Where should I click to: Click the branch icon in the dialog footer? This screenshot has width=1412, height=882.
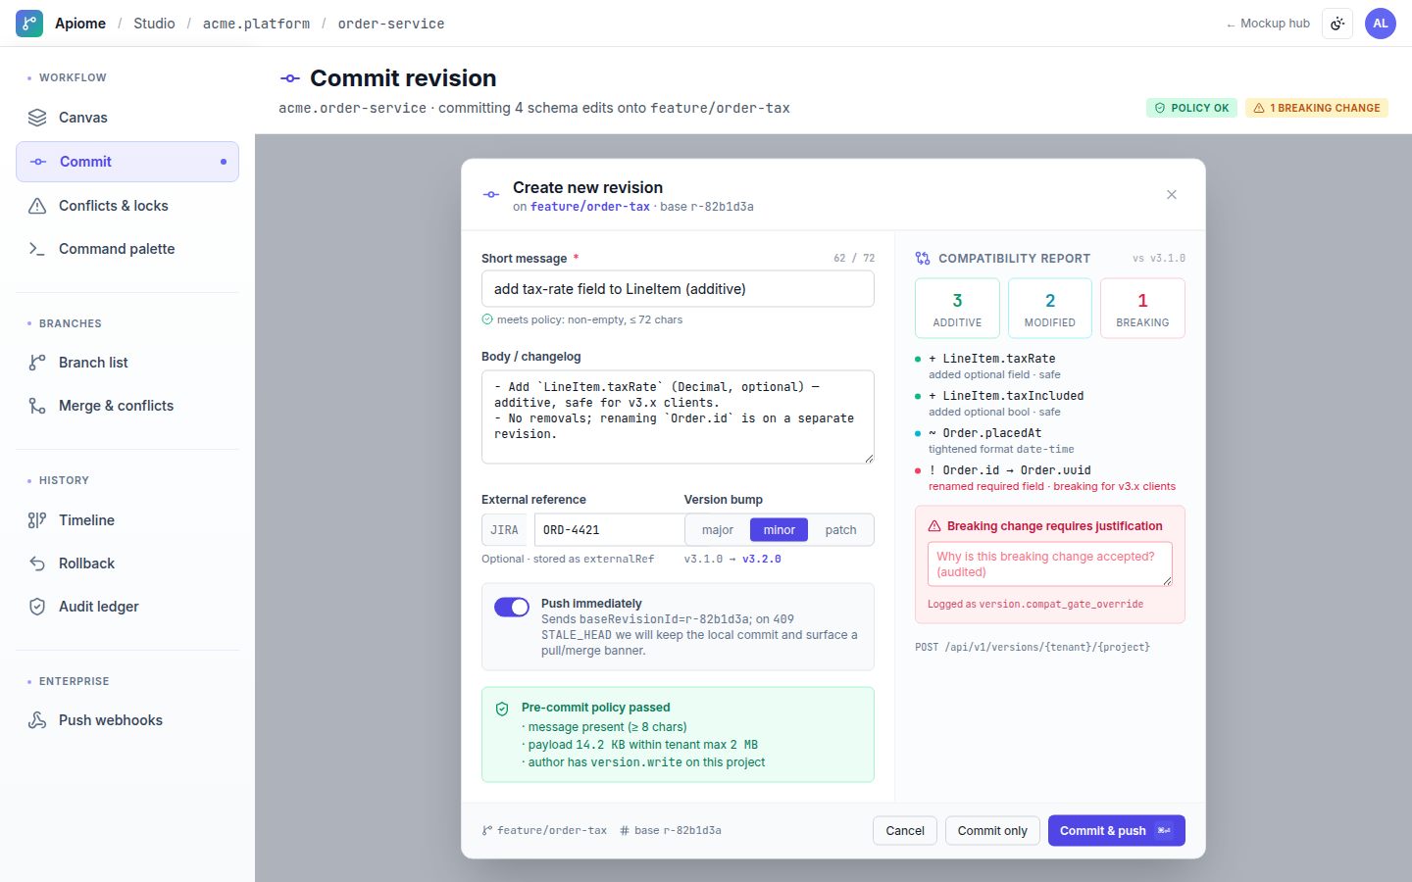[487, 831]
